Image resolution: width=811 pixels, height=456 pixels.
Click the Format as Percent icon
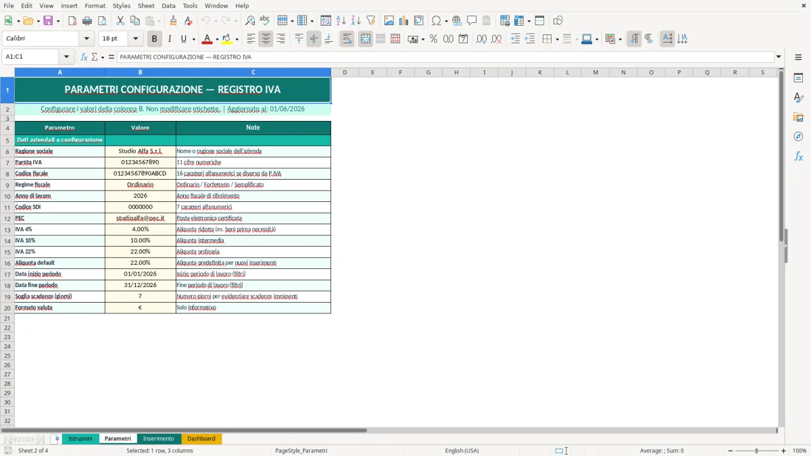(433, 39)
